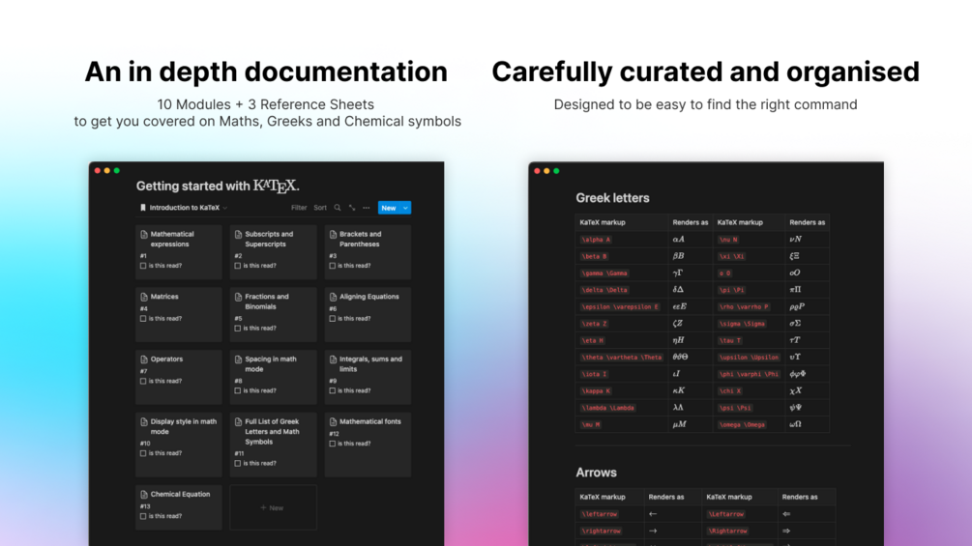972x546 pixels.
Task: Open the dropdown arrow beside the New button
Action: point(405,208)
